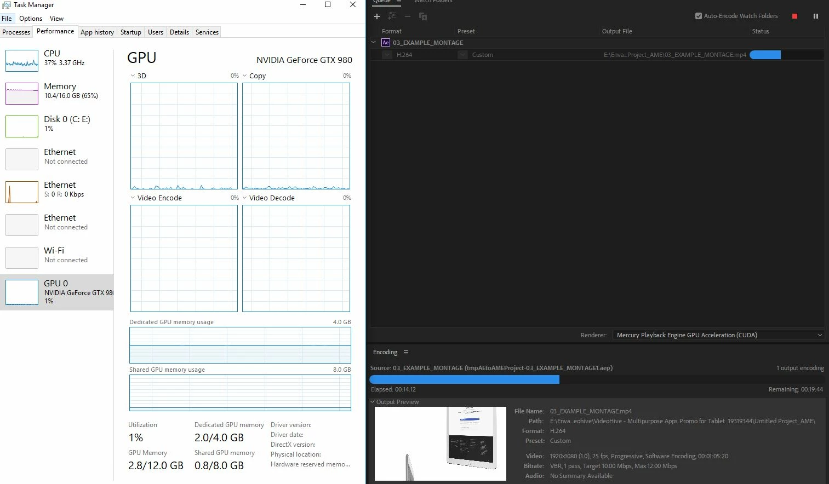Switch to the Watch Folders tab
The image size is (829, 484).
433,2
